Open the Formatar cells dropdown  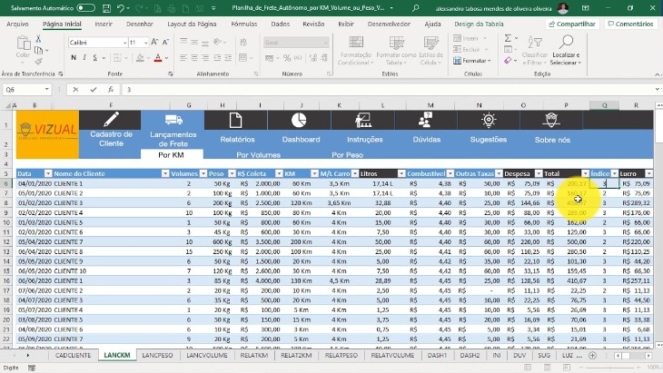point(472,61)
